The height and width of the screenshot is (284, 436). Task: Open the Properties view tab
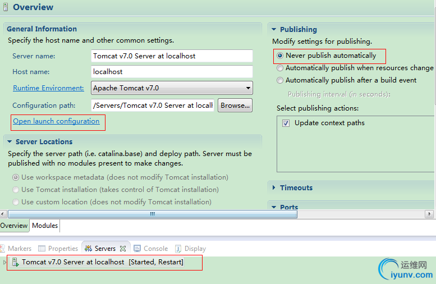[x=58, y=249]
